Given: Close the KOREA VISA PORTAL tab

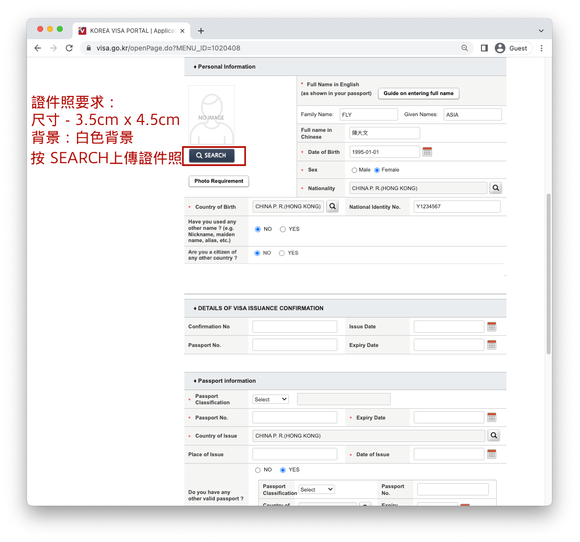Looking at the screenshot, I should pyautogui.click(x=182, y=31).
